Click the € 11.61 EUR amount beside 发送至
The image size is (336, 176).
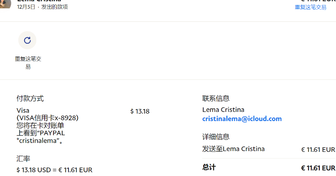[318, 149]
